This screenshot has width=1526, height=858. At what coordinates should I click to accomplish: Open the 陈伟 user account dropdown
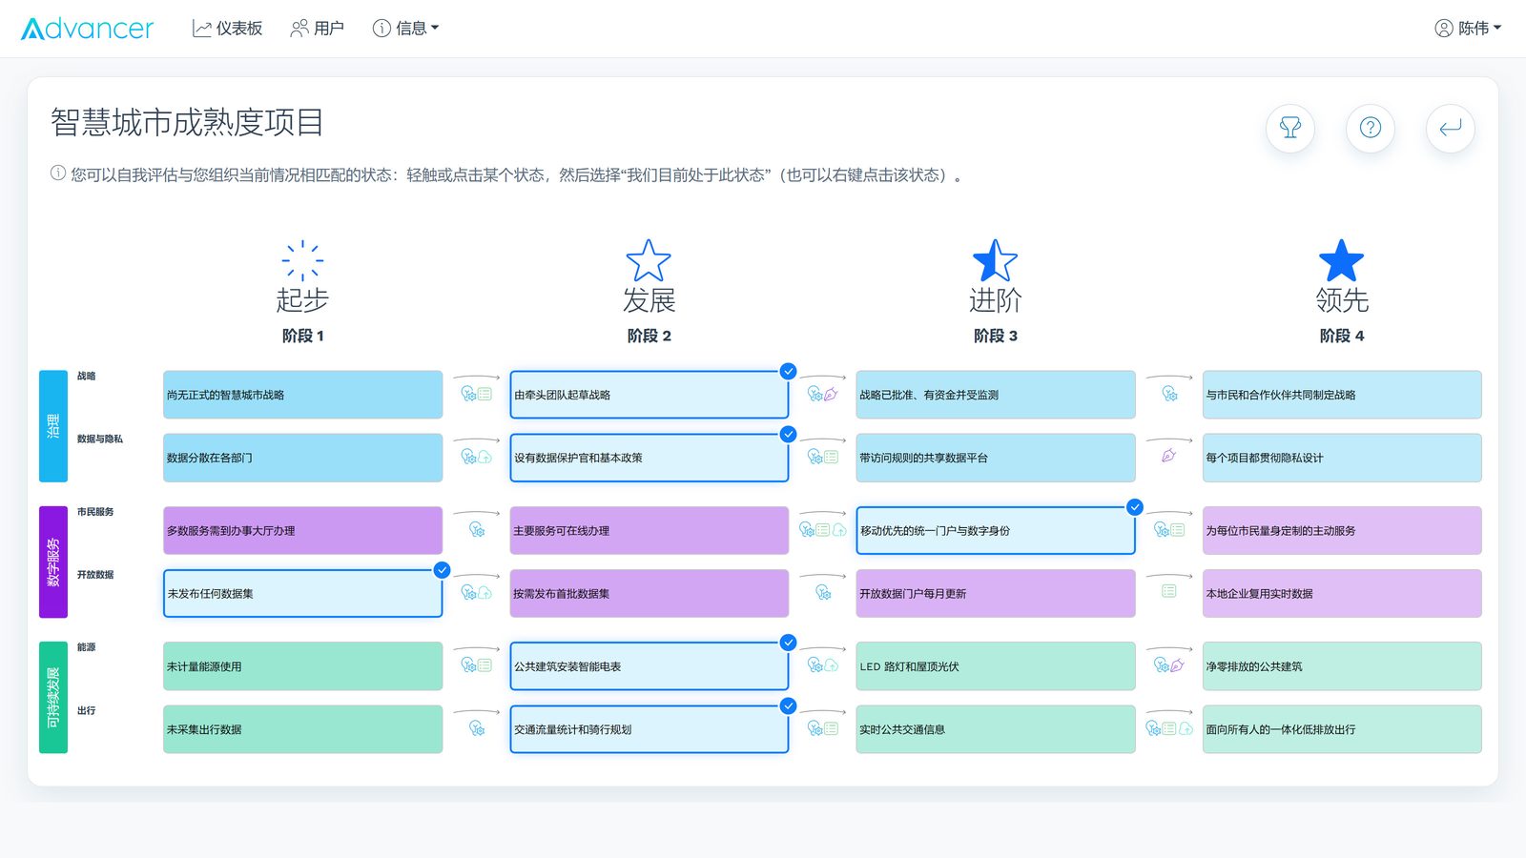(x=1468, y=29)
